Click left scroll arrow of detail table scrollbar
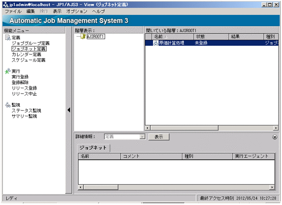This screenshot has width=282, height=205. coord(80,187)
